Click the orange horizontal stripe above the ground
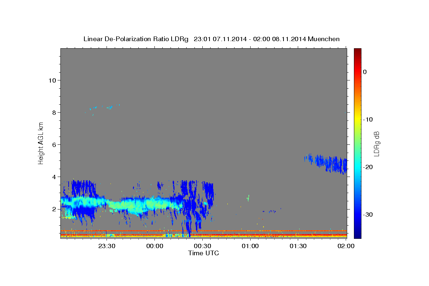The height and width of the screenshot is (286, 429). (x=204, y=231)
